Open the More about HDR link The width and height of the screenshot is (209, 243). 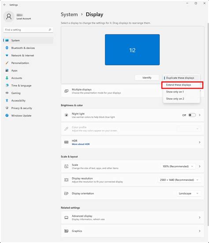click(81, 144)
